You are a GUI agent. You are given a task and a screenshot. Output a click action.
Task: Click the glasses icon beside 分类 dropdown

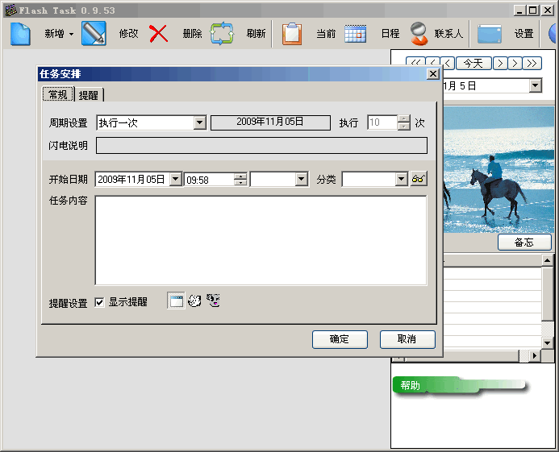point(419,179)
